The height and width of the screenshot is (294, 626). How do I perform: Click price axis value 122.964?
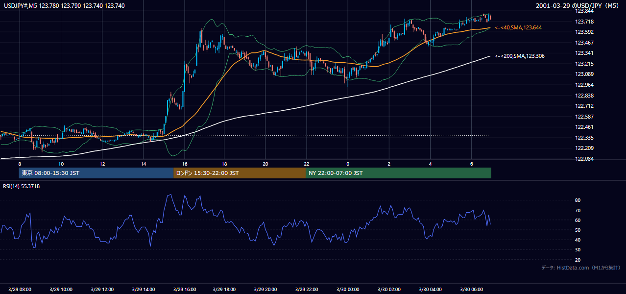585,85
